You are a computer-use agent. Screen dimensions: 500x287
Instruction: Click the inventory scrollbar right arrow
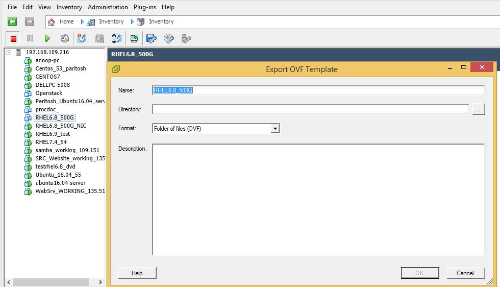101,282
